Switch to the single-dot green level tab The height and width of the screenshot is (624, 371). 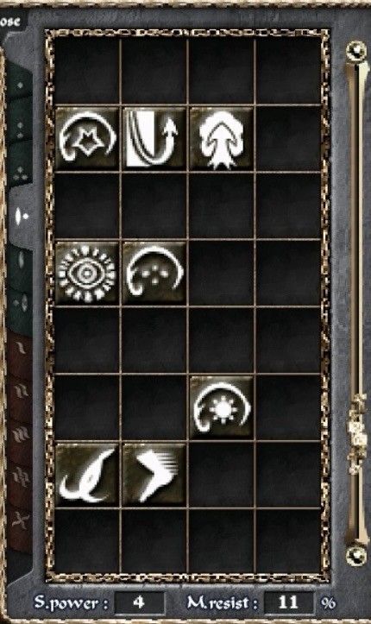20,85
